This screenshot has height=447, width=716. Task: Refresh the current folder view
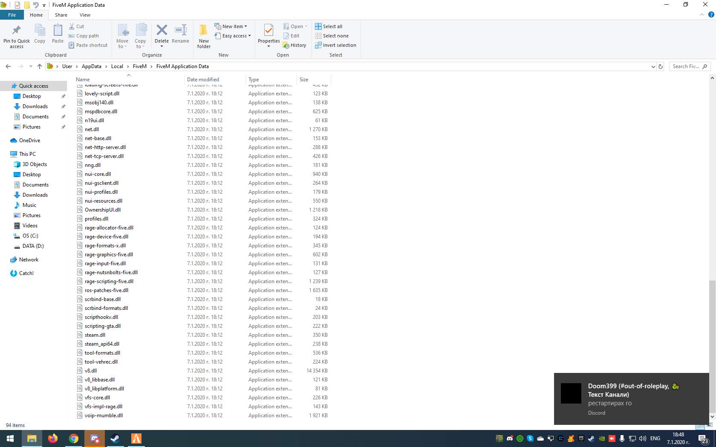pyautogui.click(x=661, y=66)
